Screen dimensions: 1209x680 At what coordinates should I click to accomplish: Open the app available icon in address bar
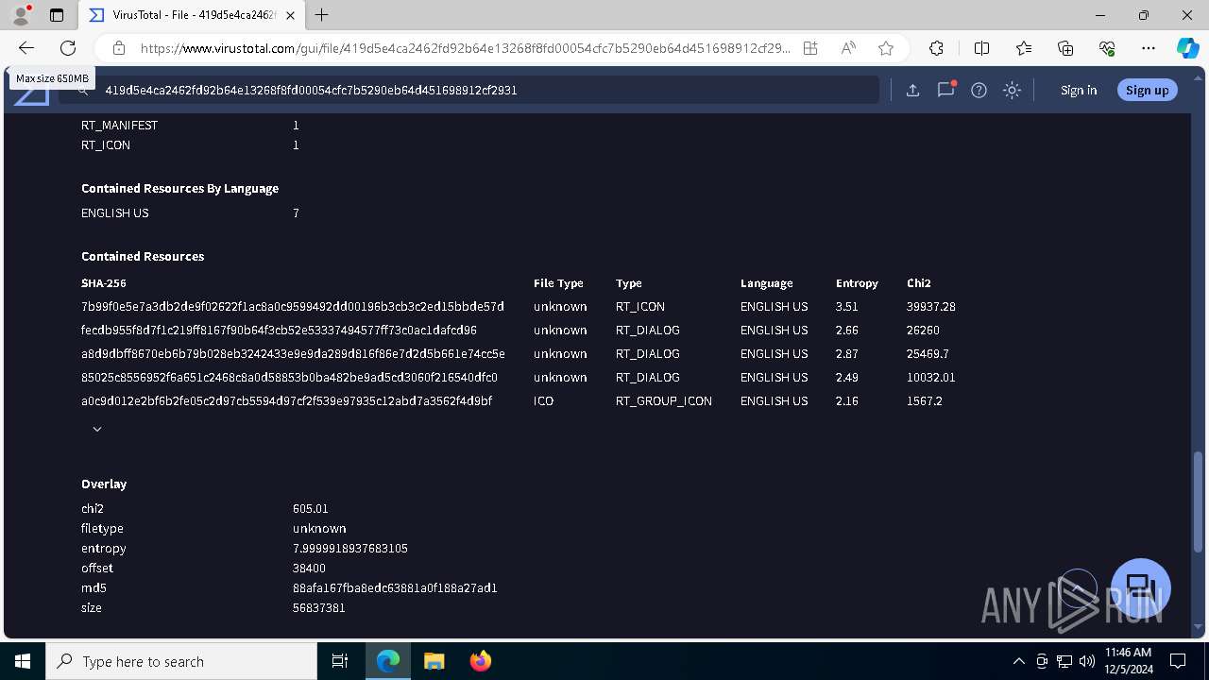coord(810,48)
